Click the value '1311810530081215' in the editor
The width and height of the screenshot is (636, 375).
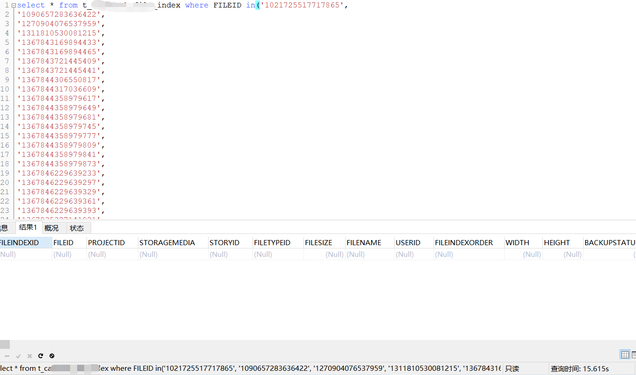[x=59, y=33]
